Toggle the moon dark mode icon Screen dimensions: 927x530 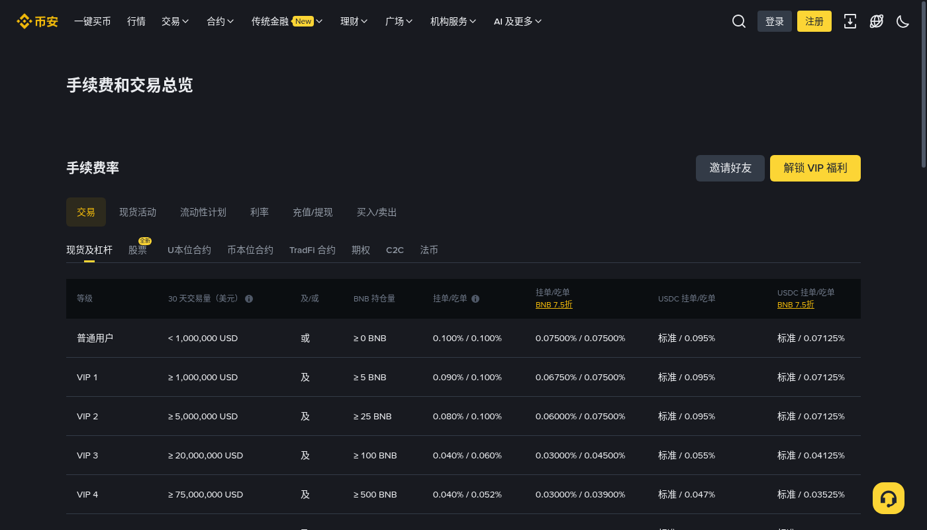pyautogui.click(x=903, y=21)
